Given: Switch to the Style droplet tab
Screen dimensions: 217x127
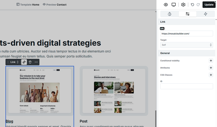Looking at the screenshot, I should (x=169, y=14).
